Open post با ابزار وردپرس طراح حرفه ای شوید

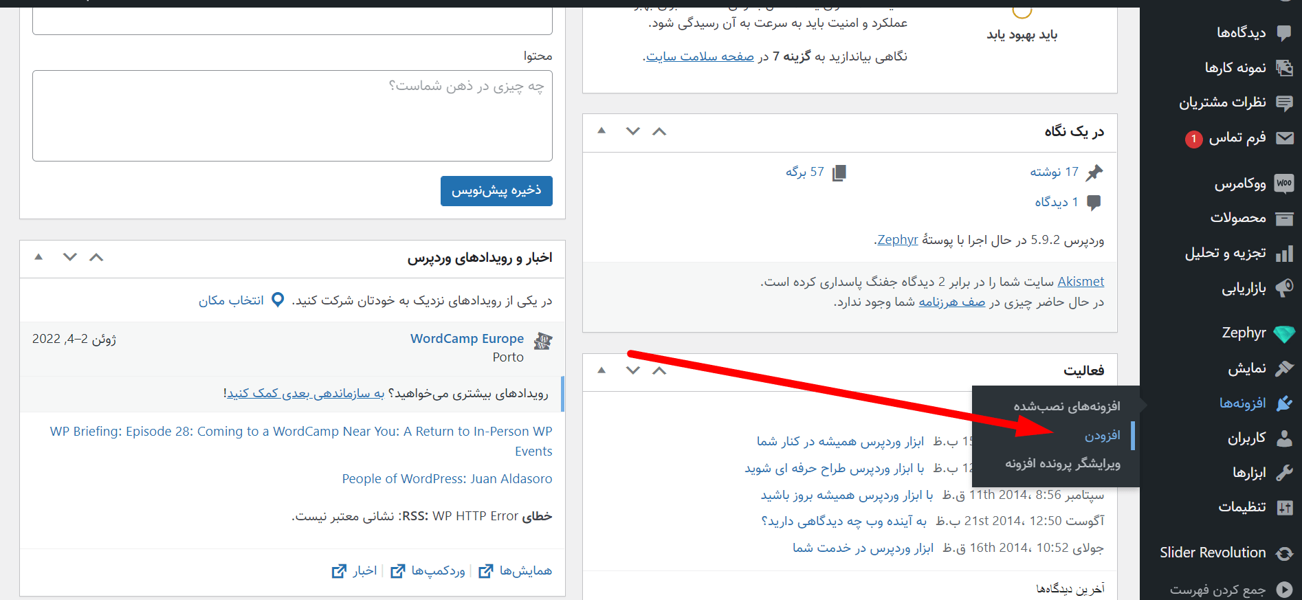pos(834,468)
